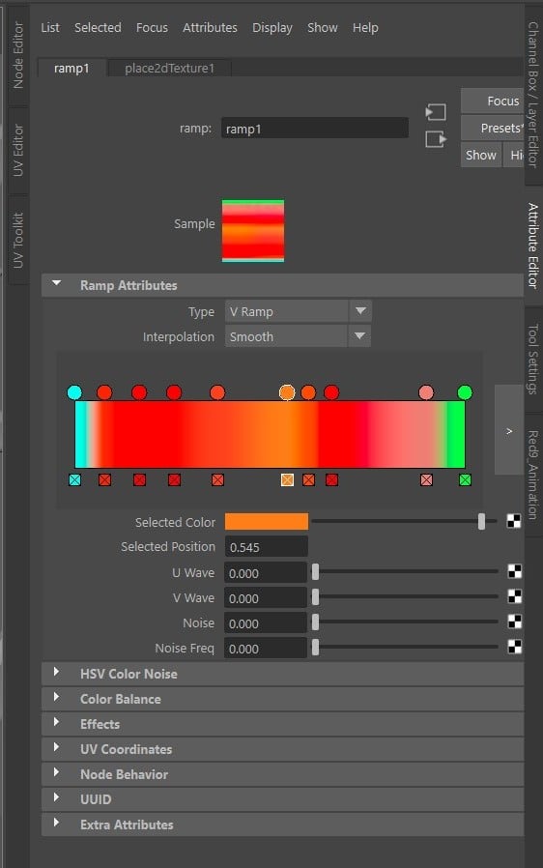Delete the cyan ramp entry using its X box
Screen dimensions: 543x868
pyautogui.click(x=74, y=480)
